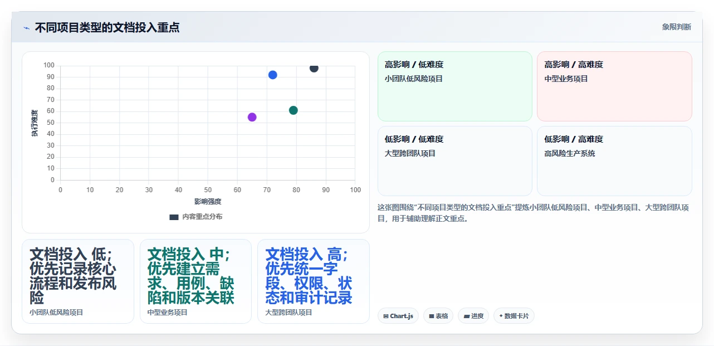Click the 中型业务项目 caption under second card
Viewport: 714px width, 346px height.
point(168,313)
